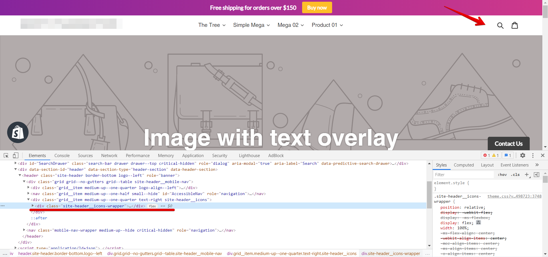Expand the logo-align--left div node

tap(28, 188)
